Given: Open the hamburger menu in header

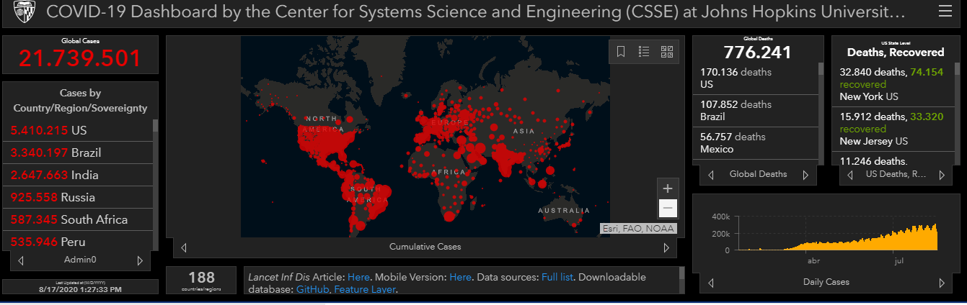Looking at the screenshot, I should click(945, 11).
